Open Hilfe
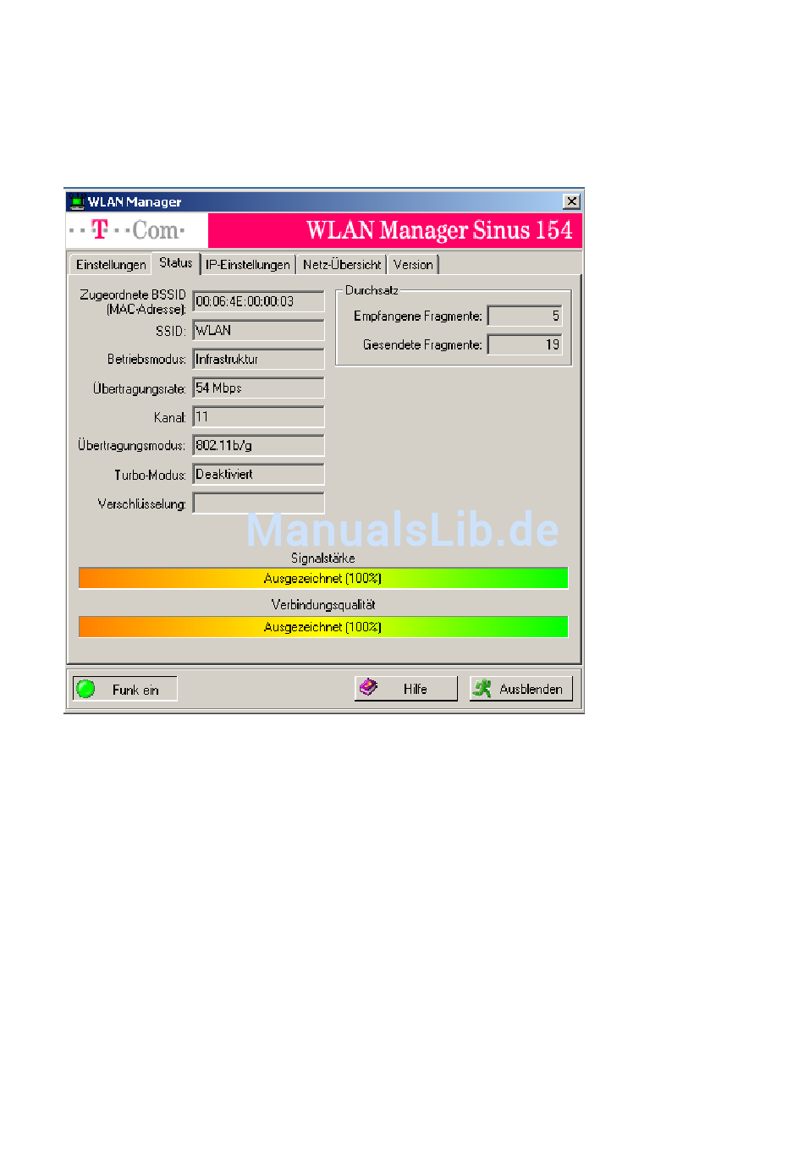The width and height of the screenshot is (804, 1150). pyautogui.click(x=406, y=689)
